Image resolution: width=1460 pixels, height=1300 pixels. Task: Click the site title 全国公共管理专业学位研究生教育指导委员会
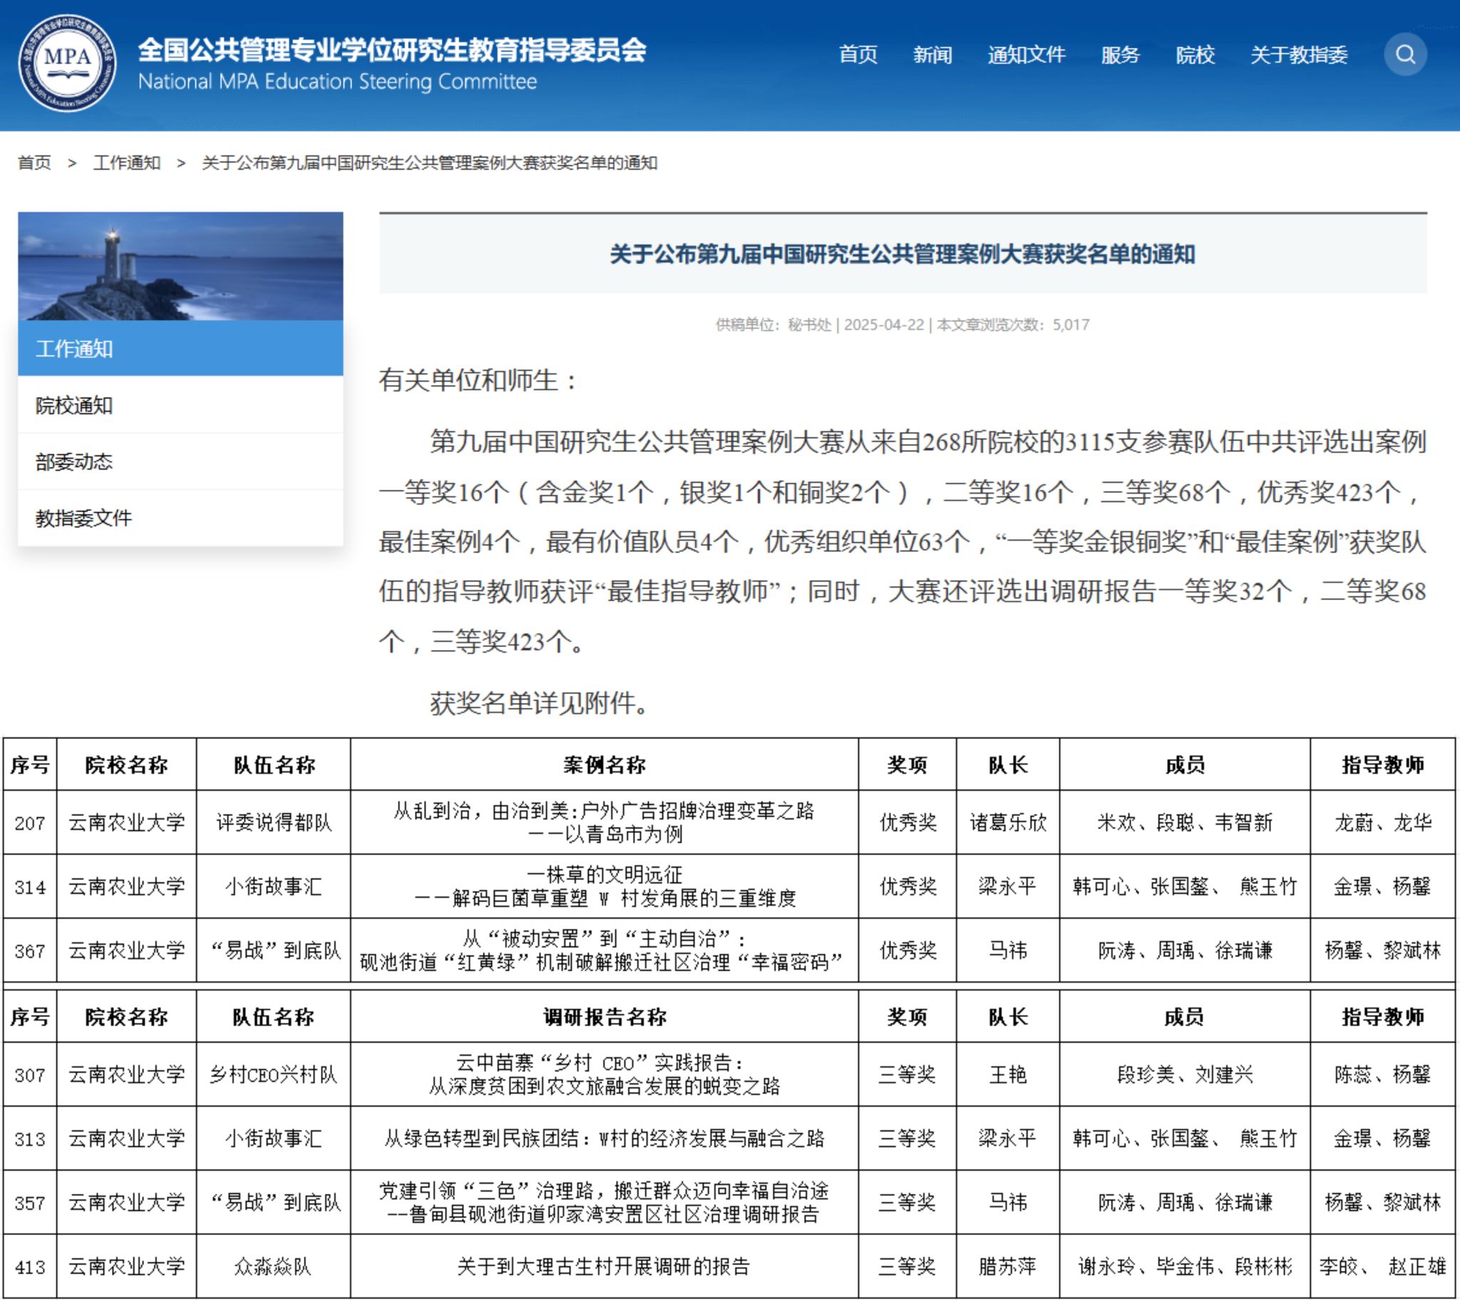tap(391, 50)
